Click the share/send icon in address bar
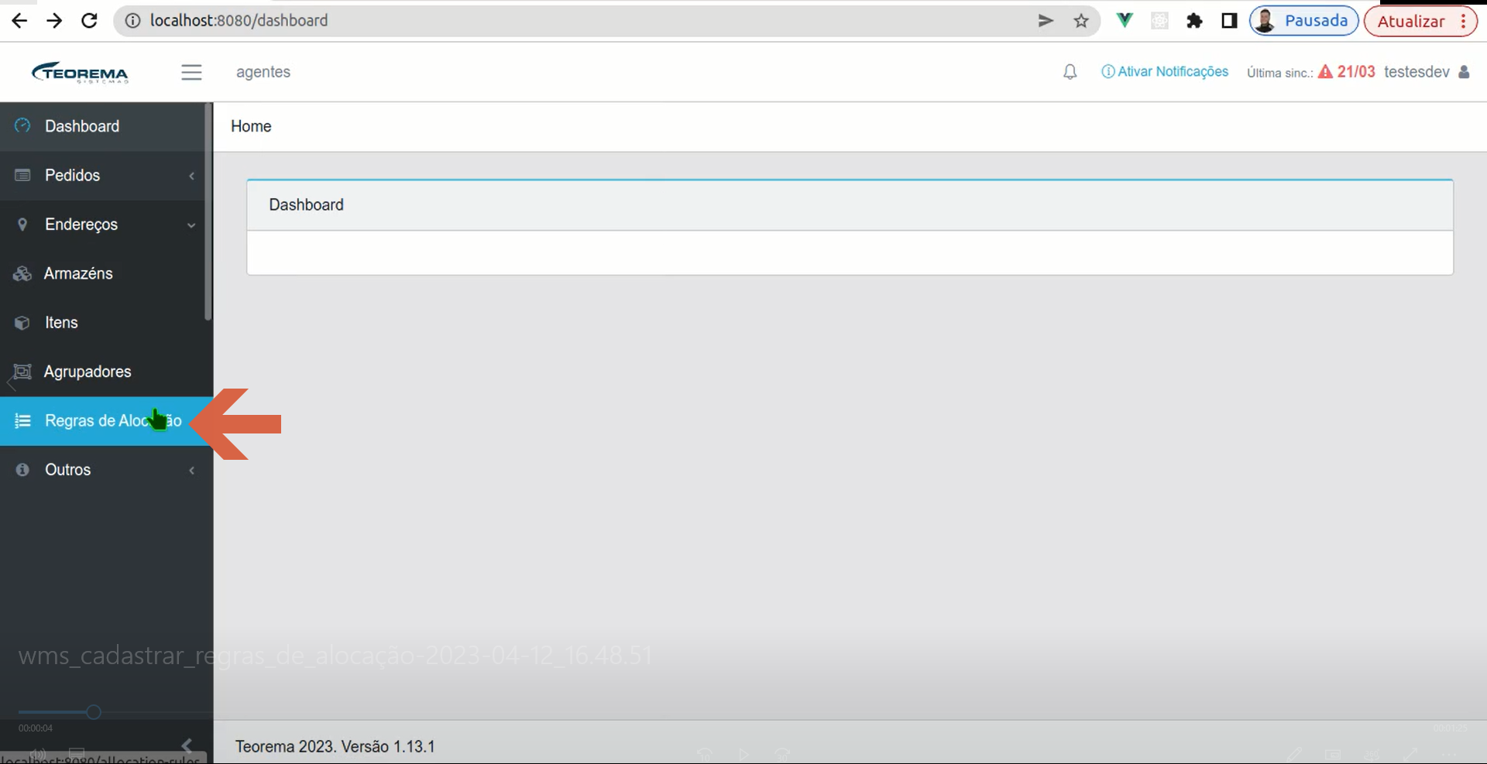Image resolution: width=1487 pixels, height=764 pixels. coord(1046,21)
